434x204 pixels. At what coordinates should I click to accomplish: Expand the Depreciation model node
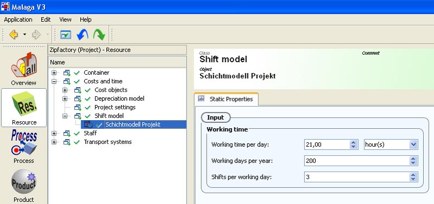pyautogui.click(x=65, y=98)
